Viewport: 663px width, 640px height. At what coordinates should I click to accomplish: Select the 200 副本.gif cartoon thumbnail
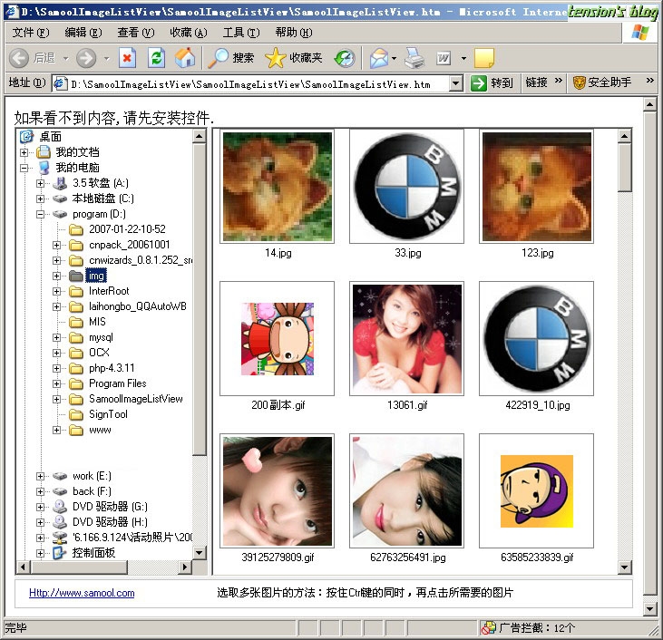(278, 339)
